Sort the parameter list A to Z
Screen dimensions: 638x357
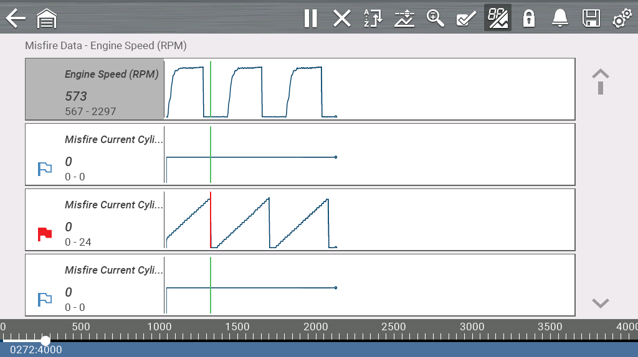[x=373, y=18]
